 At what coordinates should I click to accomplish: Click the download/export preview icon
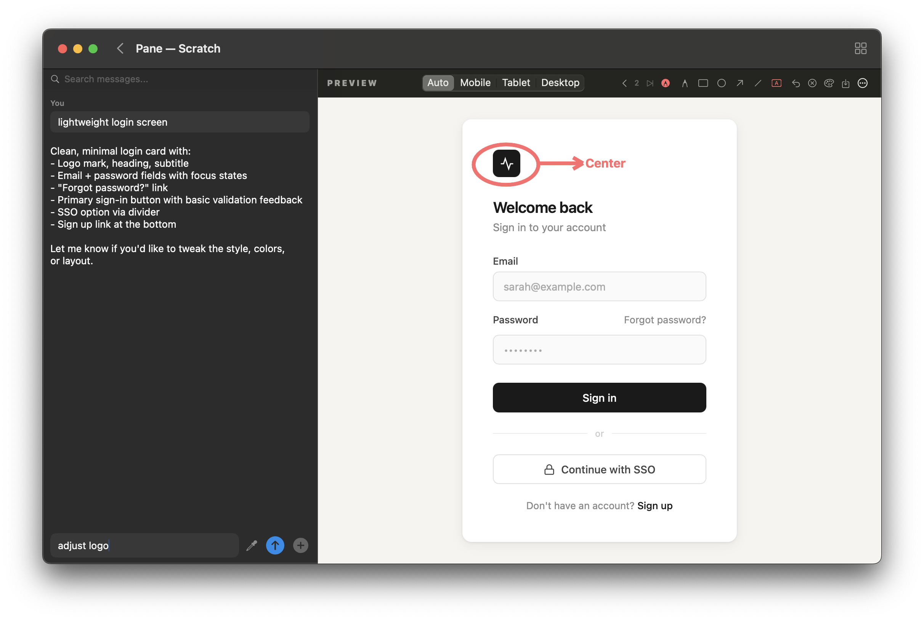(845, 83)
